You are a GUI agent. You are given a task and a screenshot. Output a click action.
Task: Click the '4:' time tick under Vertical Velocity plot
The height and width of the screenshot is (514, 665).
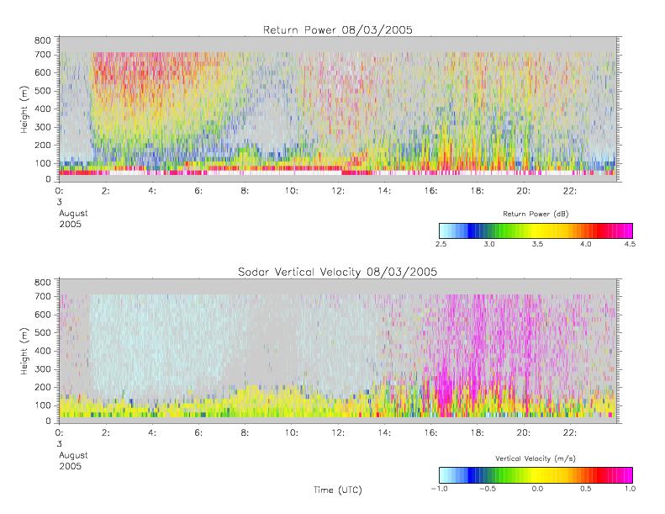point(152,433)
